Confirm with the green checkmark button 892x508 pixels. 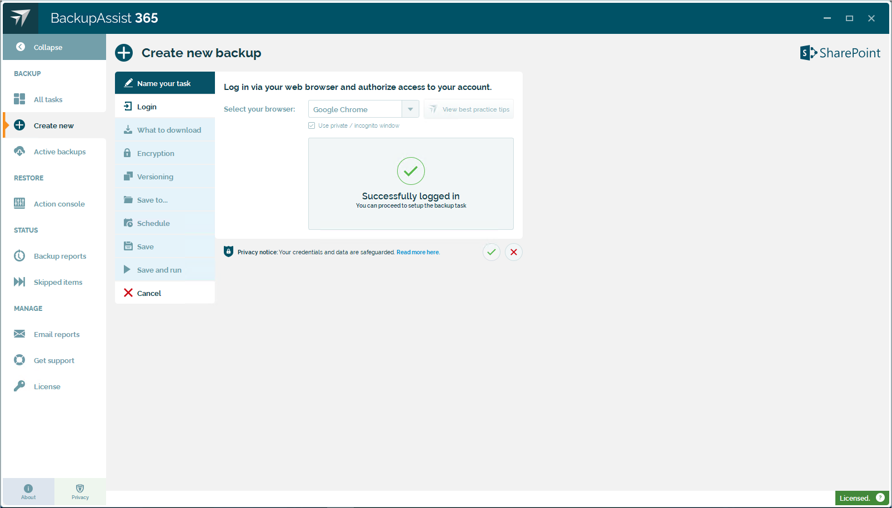pos(492,252)
